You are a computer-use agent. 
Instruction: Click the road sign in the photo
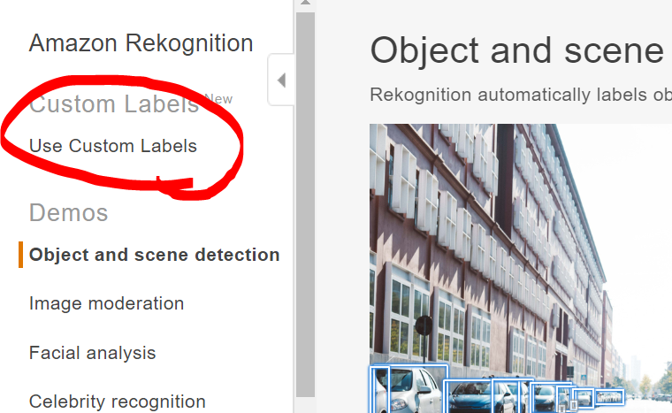424,326
